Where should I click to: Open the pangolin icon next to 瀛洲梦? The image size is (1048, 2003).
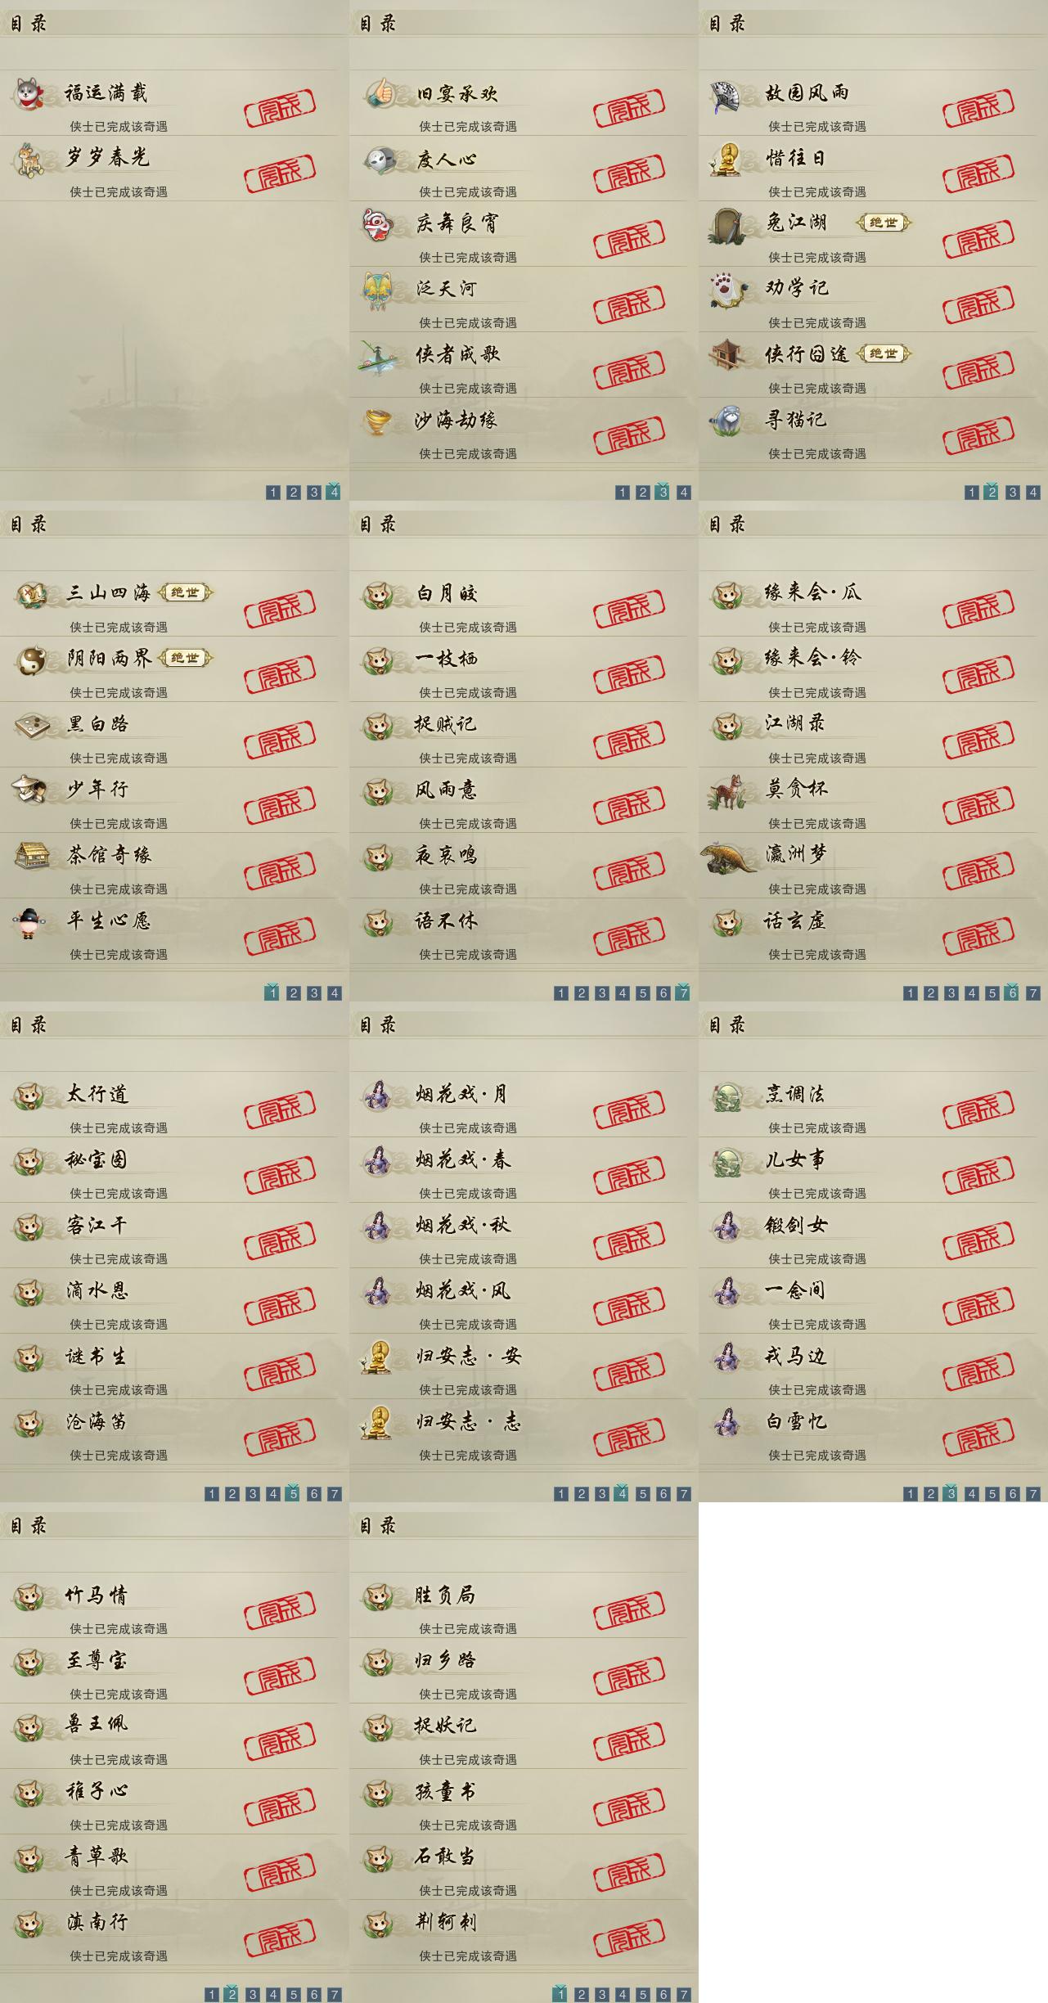[x=728, y=856]
